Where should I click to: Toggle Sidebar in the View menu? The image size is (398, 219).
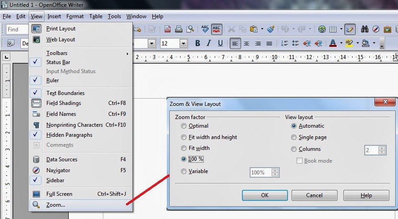coord(81,180)
